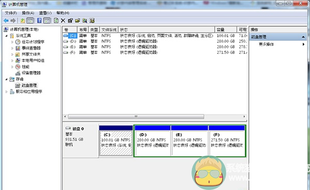
Task: Click the 931.51 GB disk size label
Action: click(x=75, y=139)
